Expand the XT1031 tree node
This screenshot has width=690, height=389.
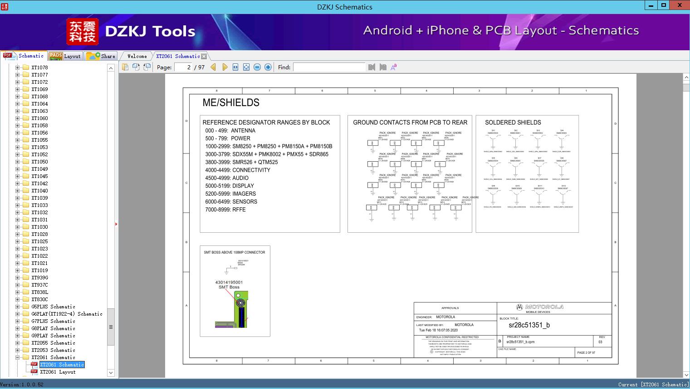(17, 220)
